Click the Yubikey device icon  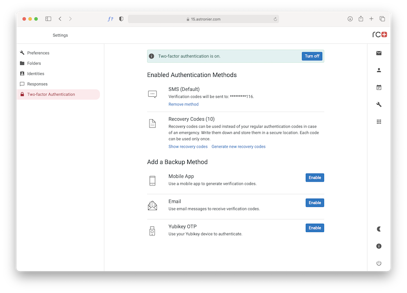[x=152, y=231]
